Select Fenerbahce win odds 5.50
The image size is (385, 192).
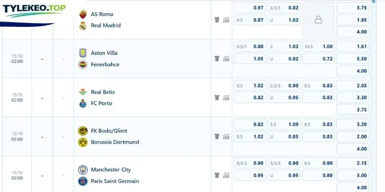click(352, 59)
